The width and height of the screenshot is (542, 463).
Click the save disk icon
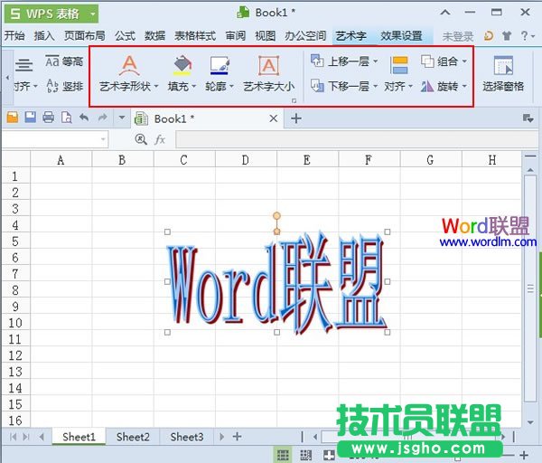coord(31,118)
